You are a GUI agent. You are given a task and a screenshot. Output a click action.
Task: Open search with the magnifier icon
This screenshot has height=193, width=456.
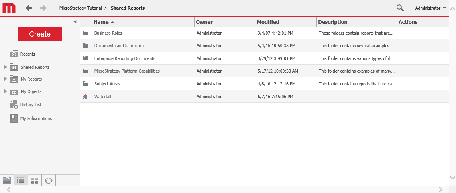point(400,8)
